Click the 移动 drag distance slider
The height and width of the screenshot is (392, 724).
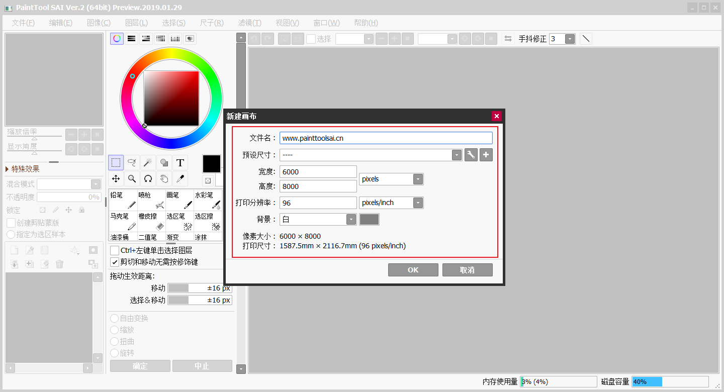click(200, 288)
